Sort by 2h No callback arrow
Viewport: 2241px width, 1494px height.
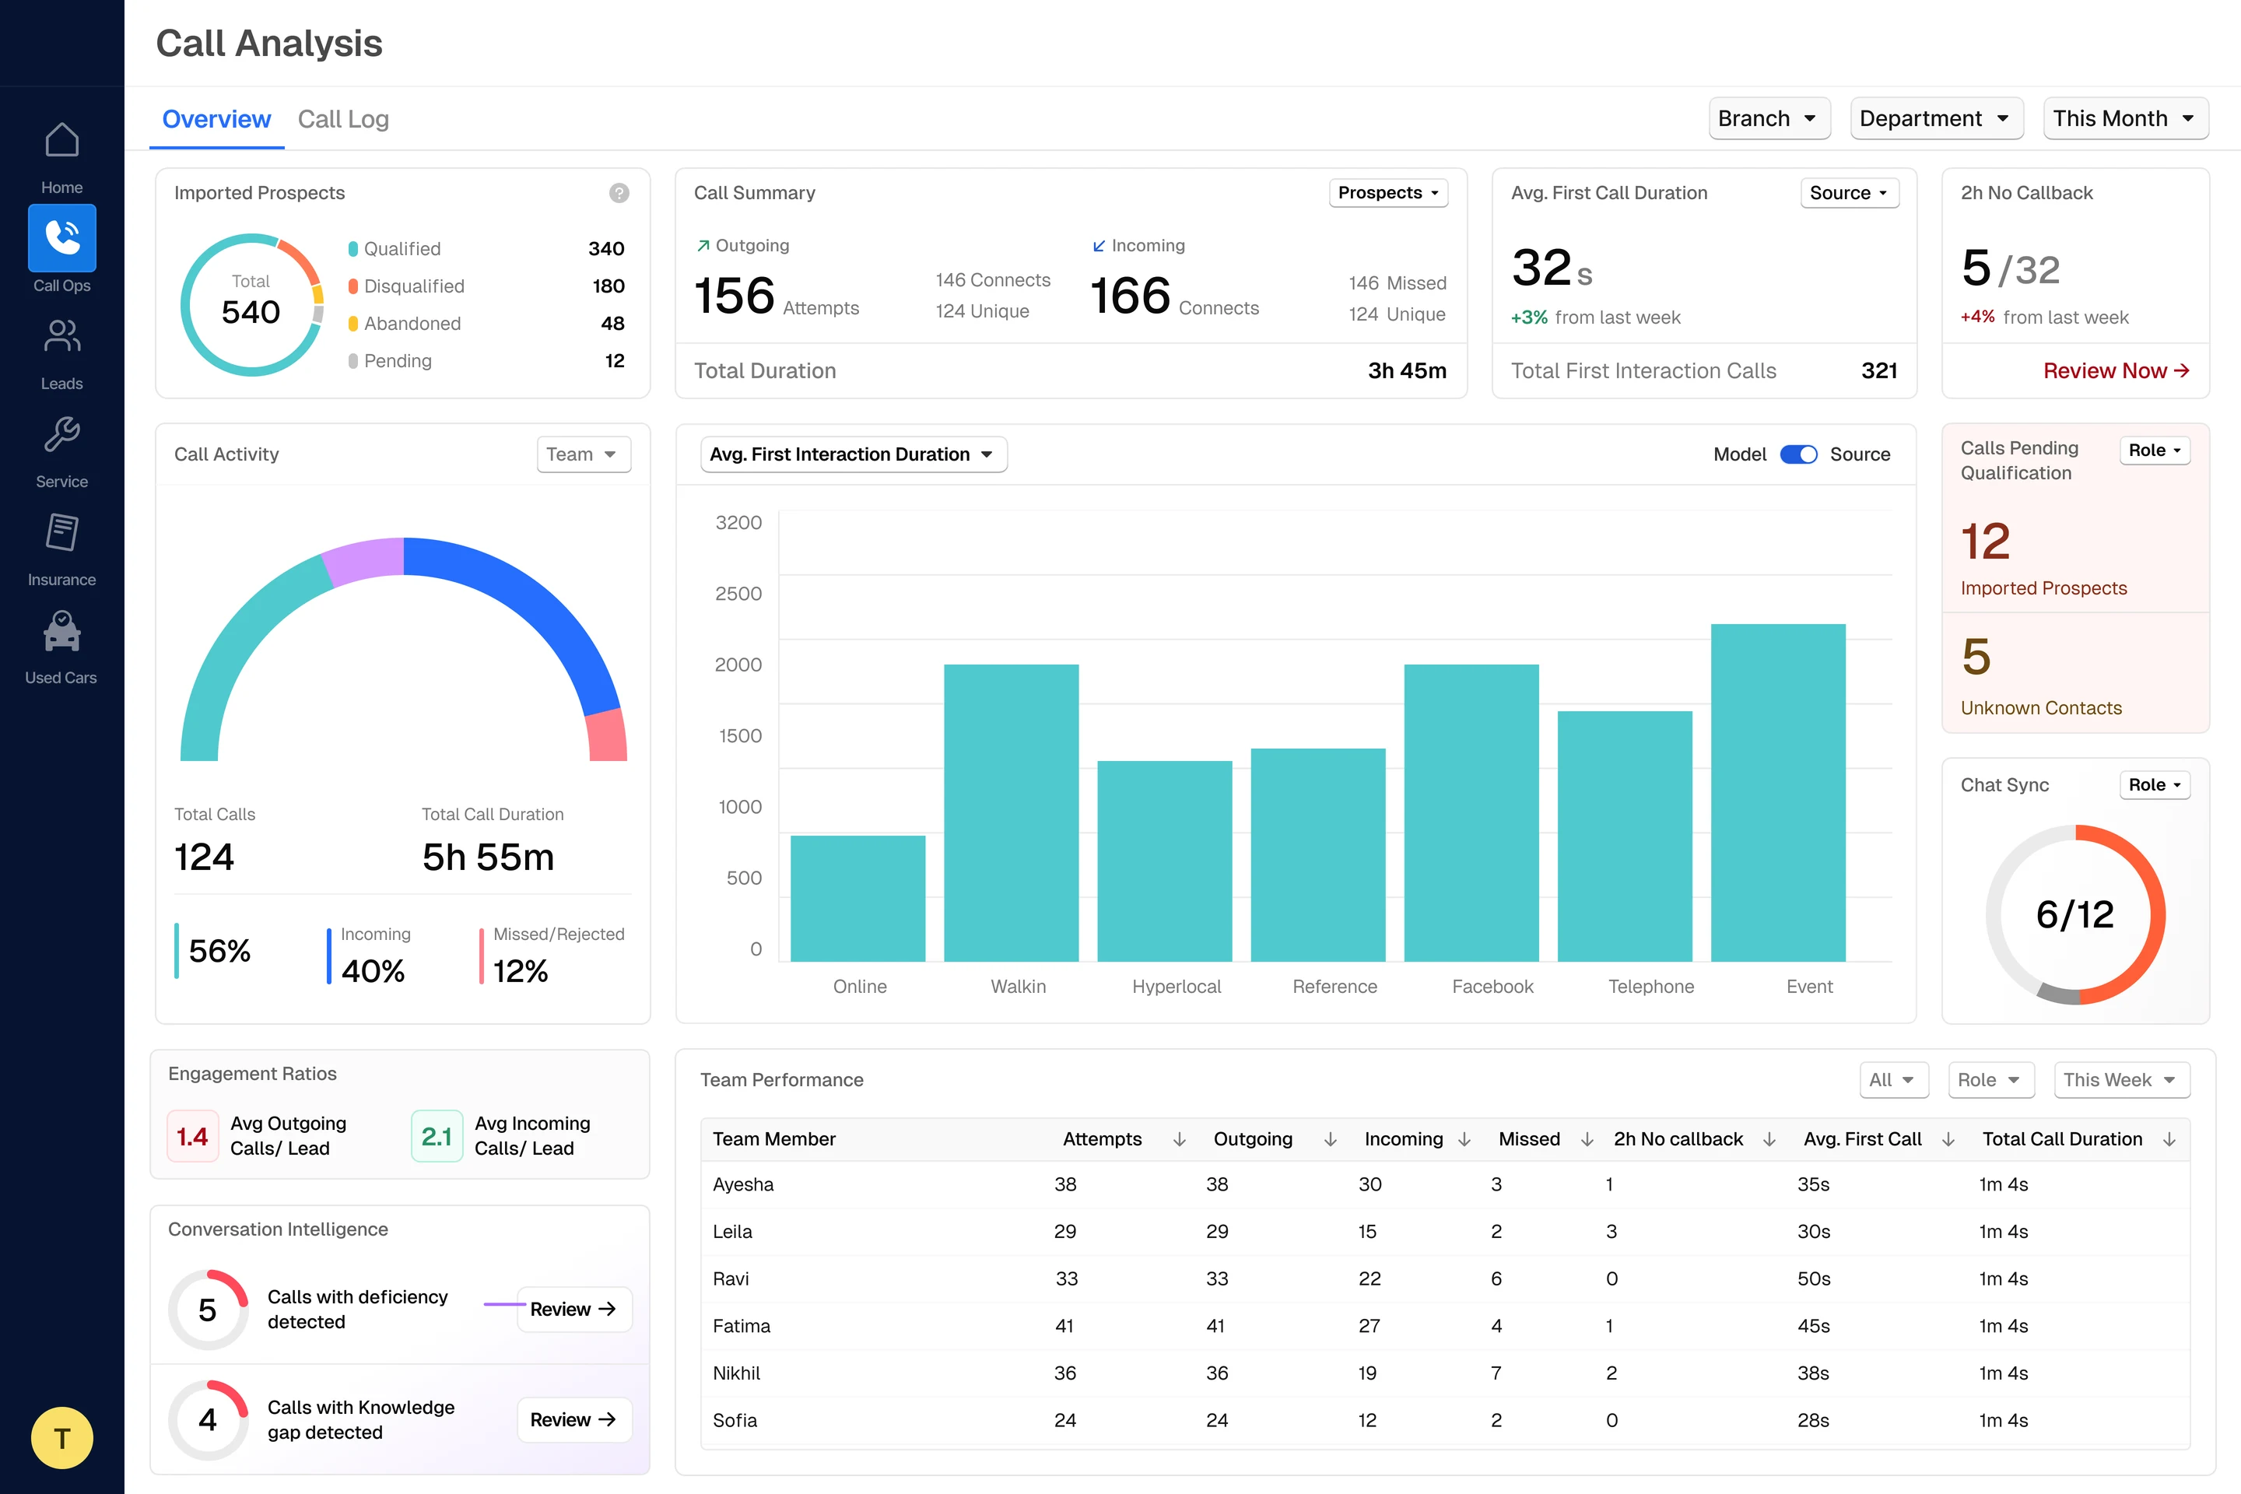(1769, 1139)
